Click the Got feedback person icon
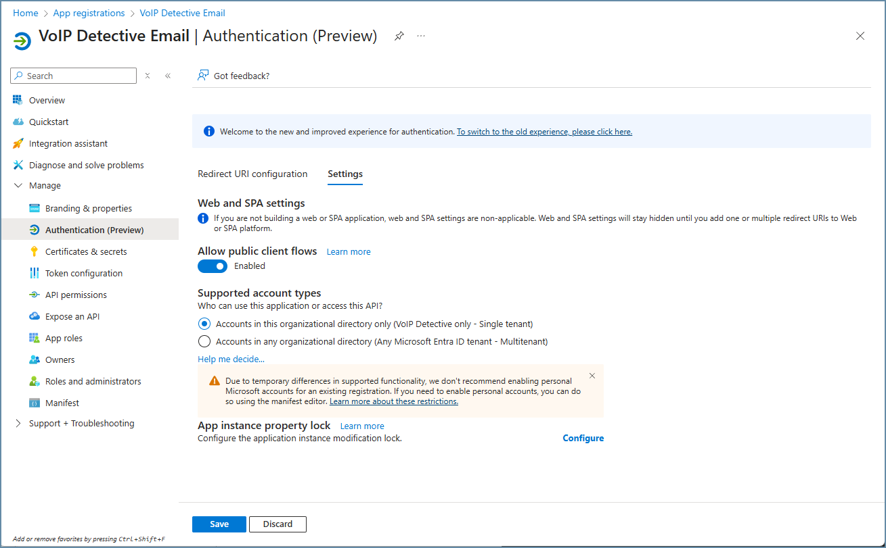 pyautogui.click(x=203, y=76)
